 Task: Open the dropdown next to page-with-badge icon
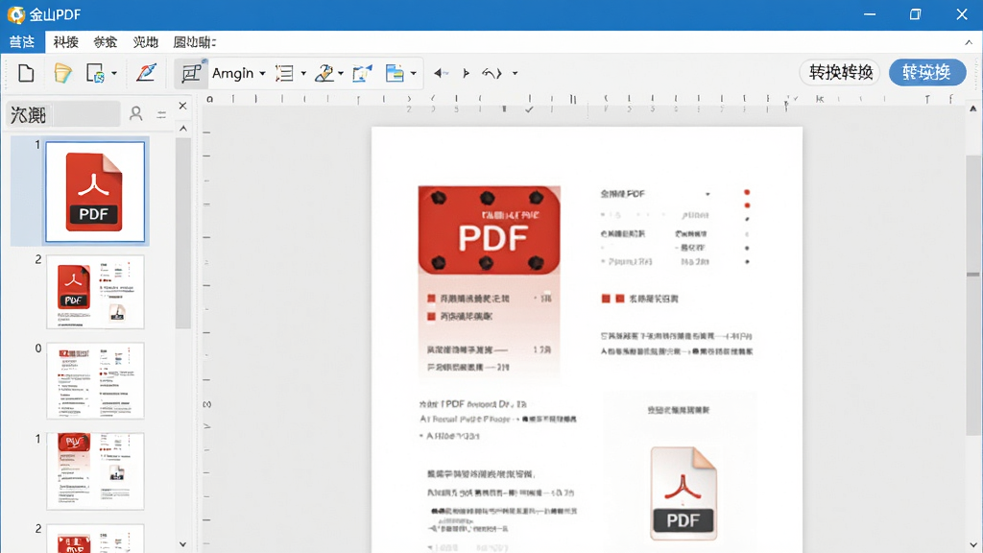click(x=114, y=73)
